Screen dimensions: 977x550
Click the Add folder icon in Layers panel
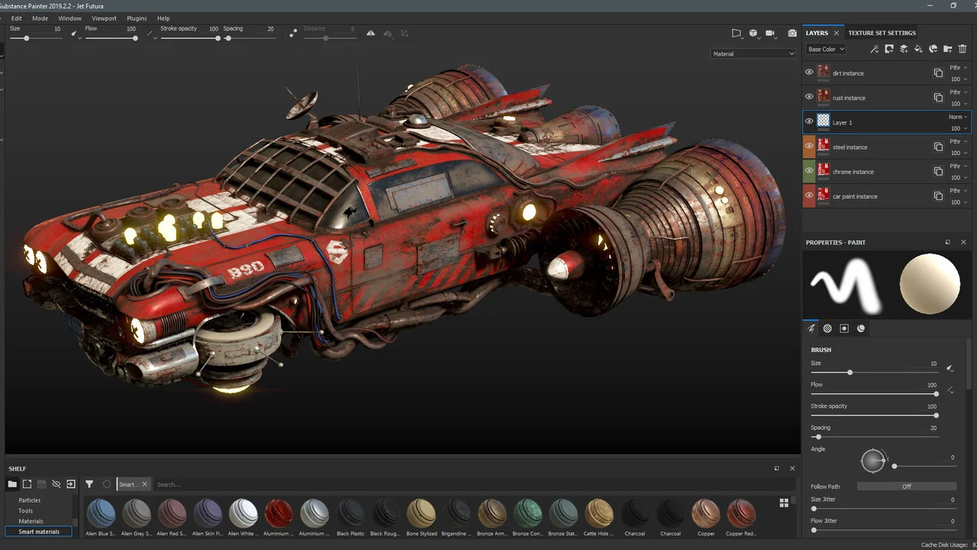948,49
